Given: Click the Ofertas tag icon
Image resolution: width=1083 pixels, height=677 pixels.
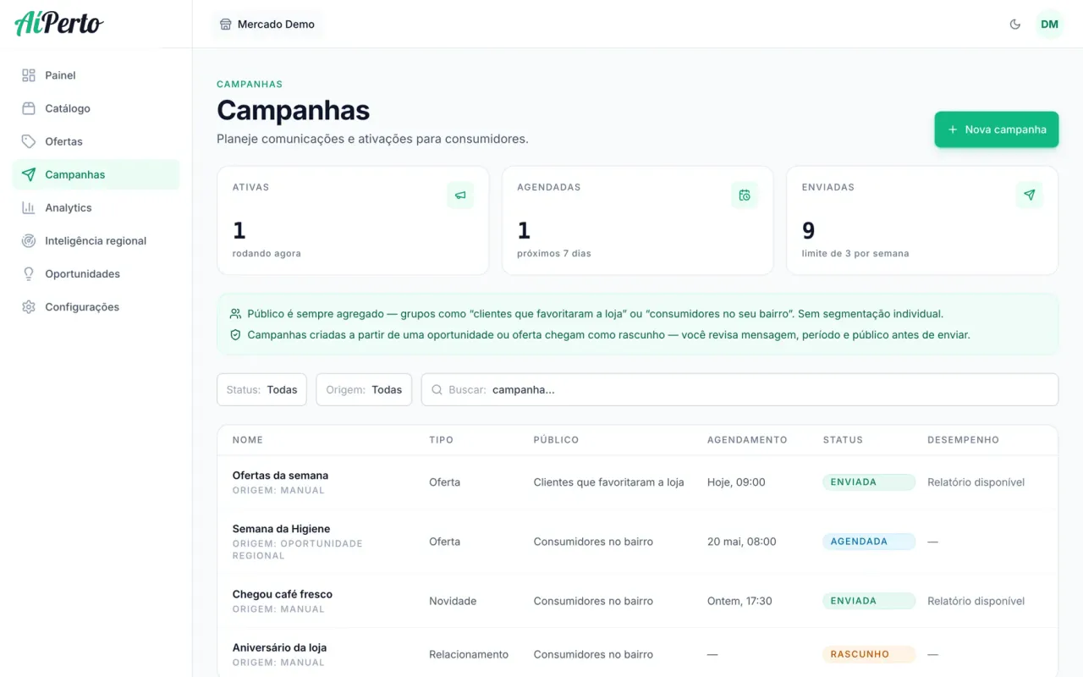Looking at the screenshot, I should [29, 141].
